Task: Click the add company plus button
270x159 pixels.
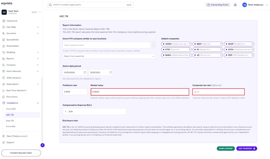Action: pos(154,45)
